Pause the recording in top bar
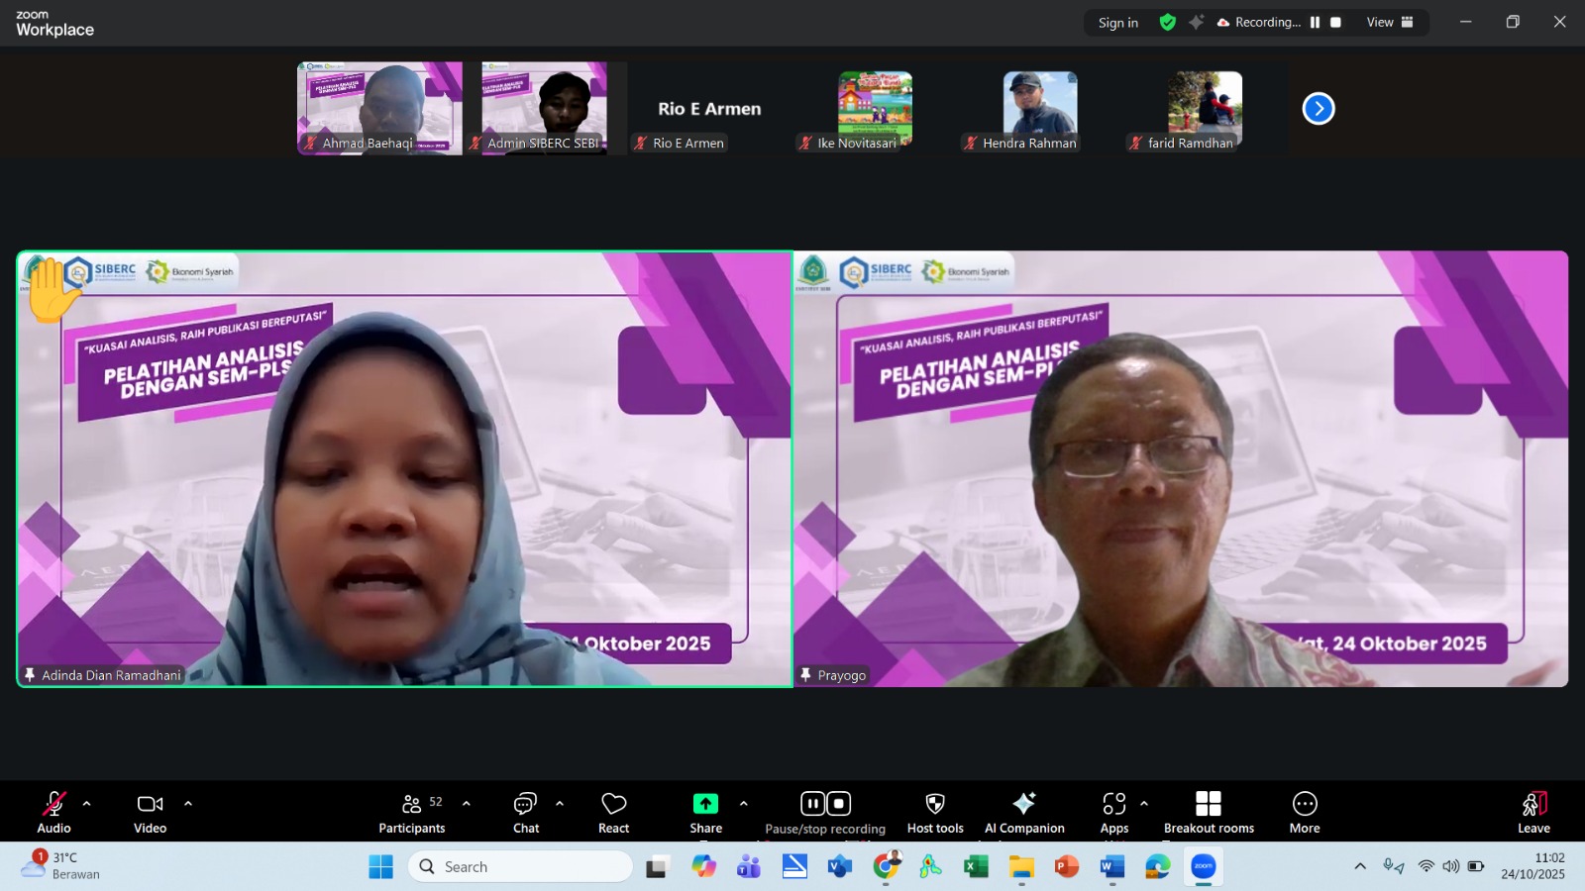Image resolution: width=1585 pixels, height=891 pixels. tap(1315, 22)
